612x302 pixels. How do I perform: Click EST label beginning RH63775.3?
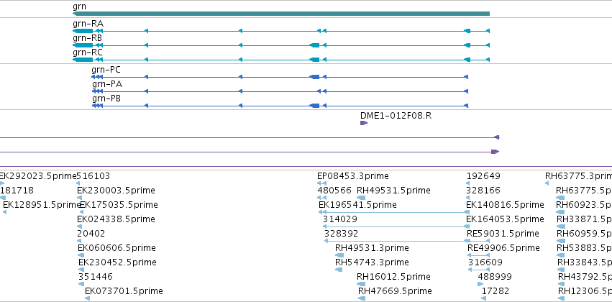tap(578, 176)
